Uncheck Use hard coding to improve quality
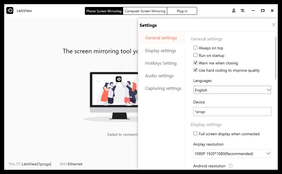This screenshot has height=174, width=282. click(x=195, y=70)
